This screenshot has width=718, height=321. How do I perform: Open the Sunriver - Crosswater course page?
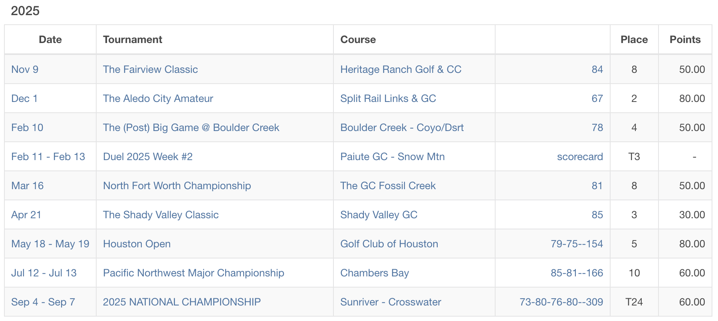(x=391, y=302)
